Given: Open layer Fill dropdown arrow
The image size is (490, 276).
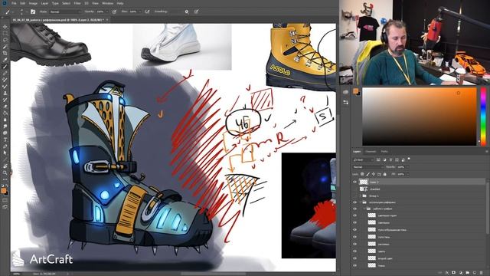Looking at the screenshot, I should click(x=407, y=174).
